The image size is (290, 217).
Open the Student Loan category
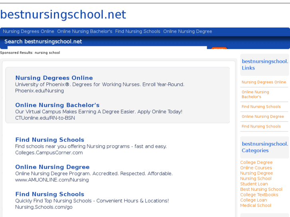[x=254, y=184]
